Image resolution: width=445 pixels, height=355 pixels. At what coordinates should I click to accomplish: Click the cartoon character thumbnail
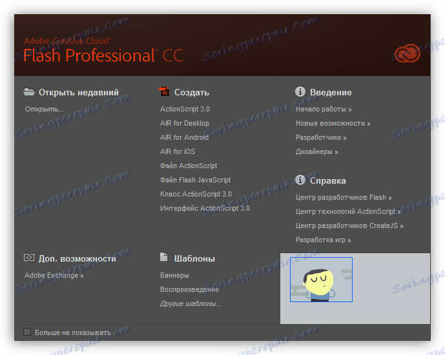click(321, 280)
